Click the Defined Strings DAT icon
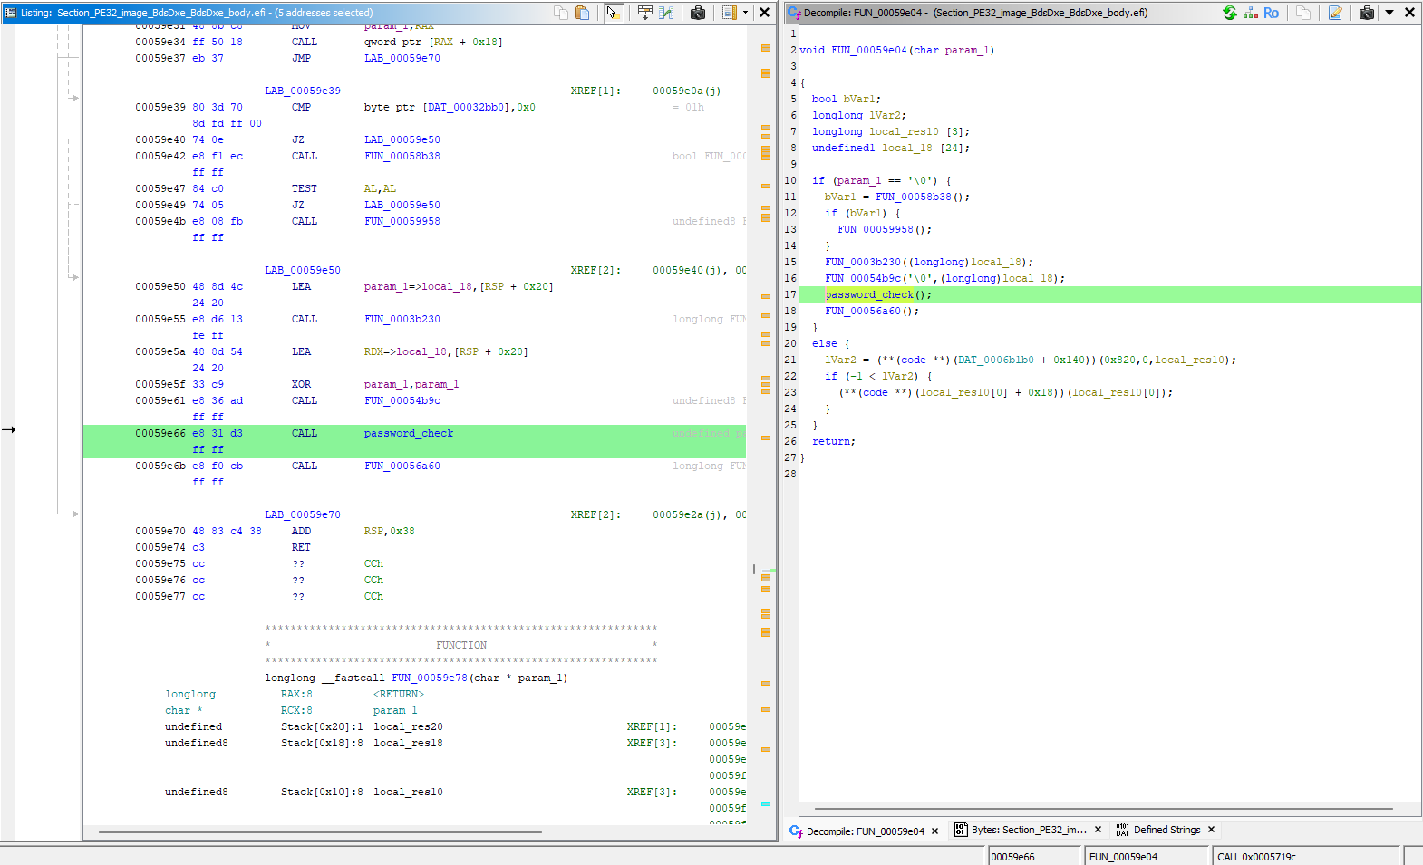1423x865 pixels. (x=1122, y=830)
